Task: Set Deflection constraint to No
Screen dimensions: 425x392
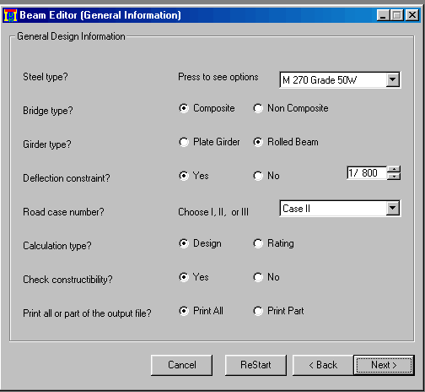Action: (x=266, y=176)
